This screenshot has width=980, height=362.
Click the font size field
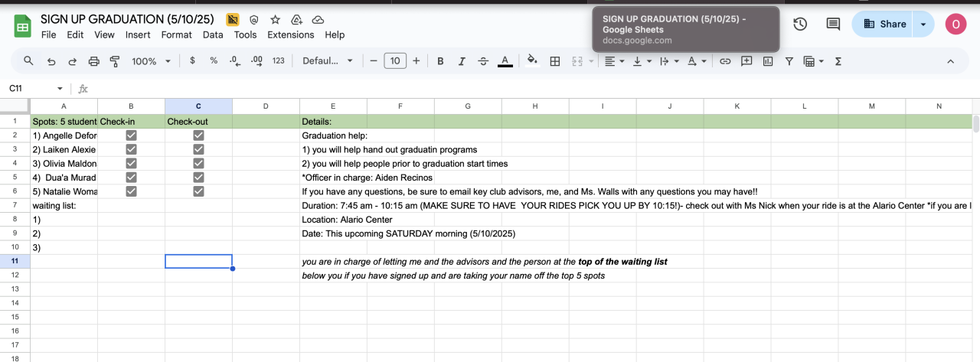(x=395, y=61)
